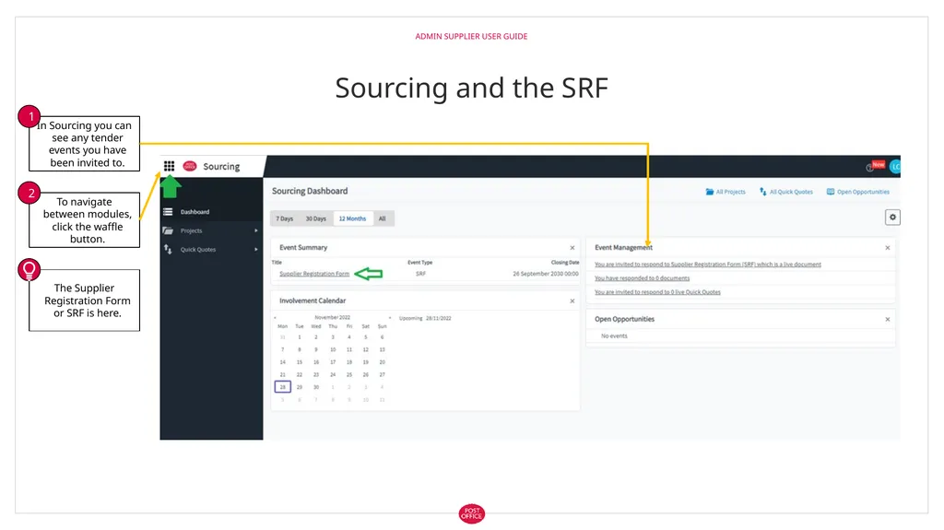Click the All Projects folder icon
This screenshot has width=944, height=530.
tap(710, 192)
